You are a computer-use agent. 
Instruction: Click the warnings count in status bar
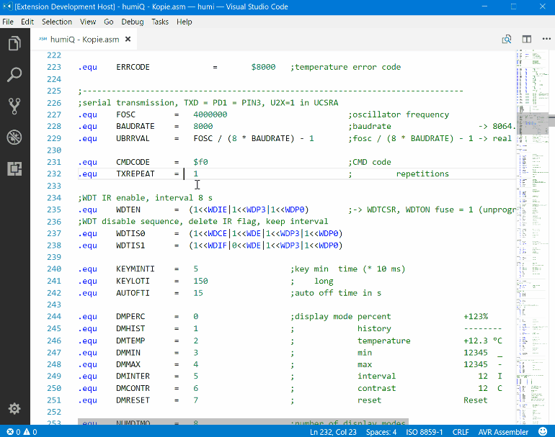click(x=30, y=432)
